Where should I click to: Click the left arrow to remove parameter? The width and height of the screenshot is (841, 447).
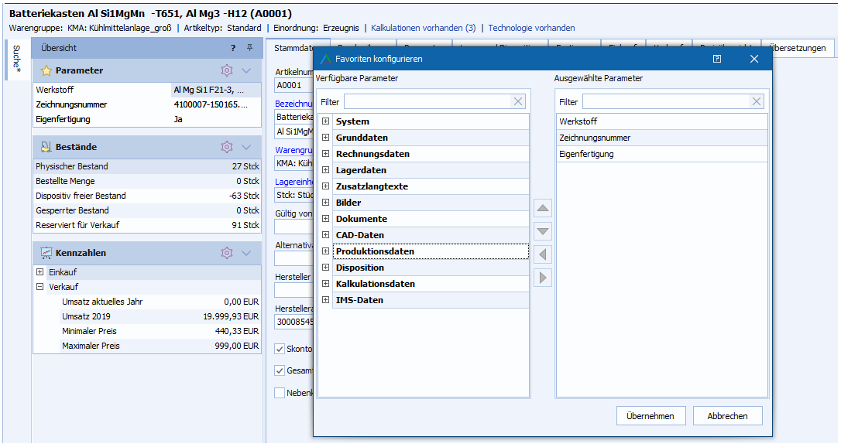click(x=543, y=254)
